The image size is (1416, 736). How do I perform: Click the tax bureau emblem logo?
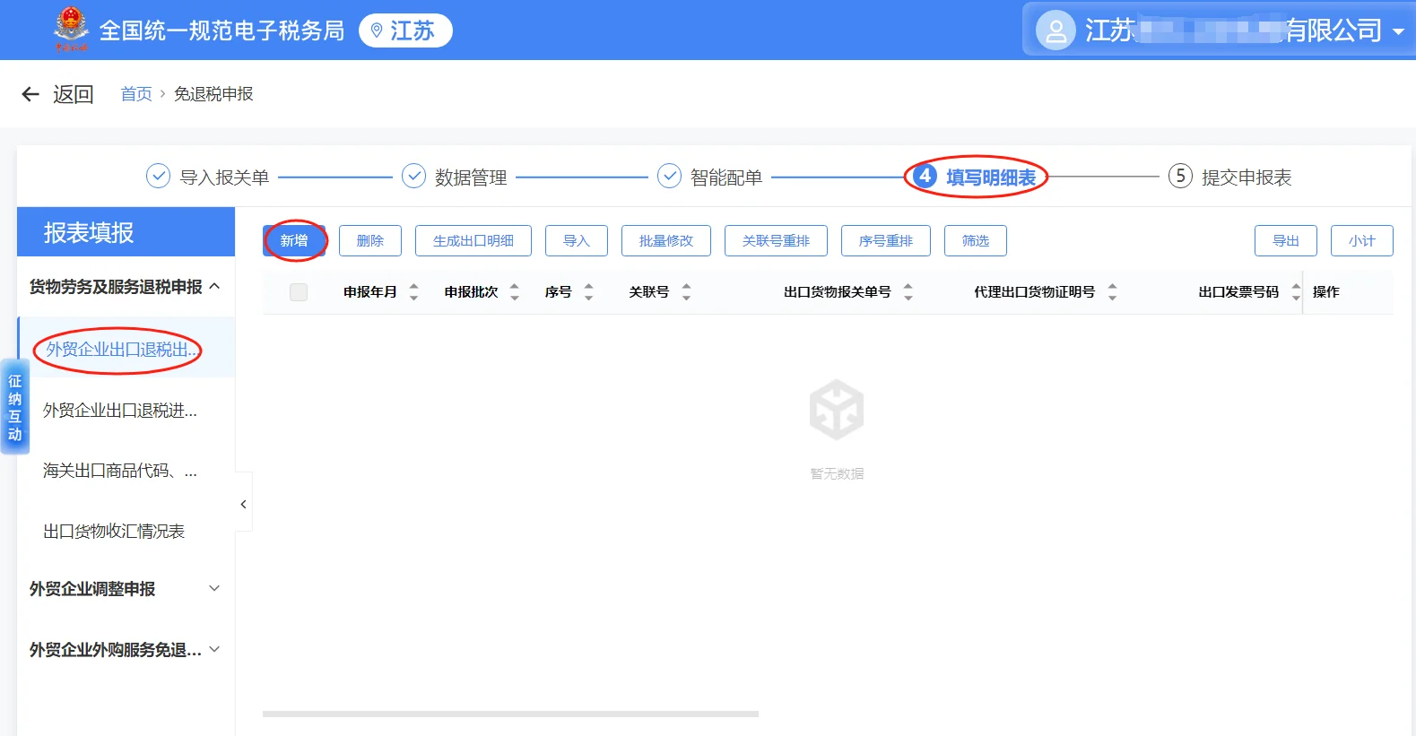pyautogui.click(x=72, y=29)
